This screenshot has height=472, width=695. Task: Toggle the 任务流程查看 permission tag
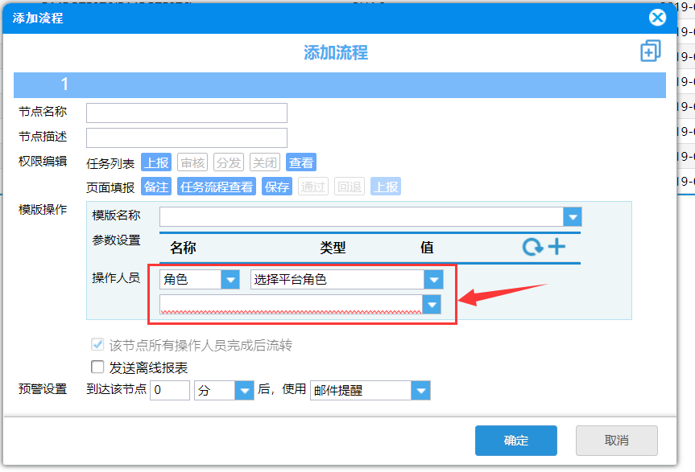217,187
